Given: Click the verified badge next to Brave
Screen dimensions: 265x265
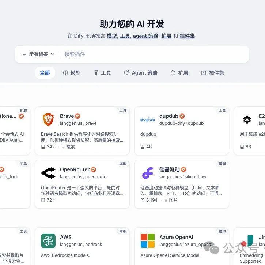Looking at the screenshot, I should tap(77, 116).
